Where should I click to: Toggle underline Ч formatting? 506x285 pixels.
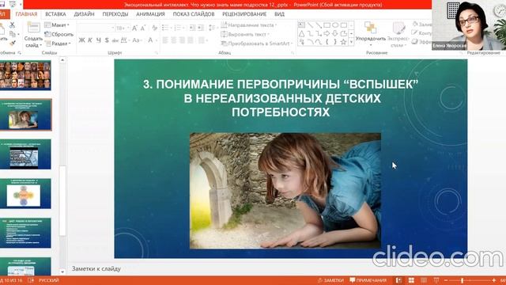98,40
